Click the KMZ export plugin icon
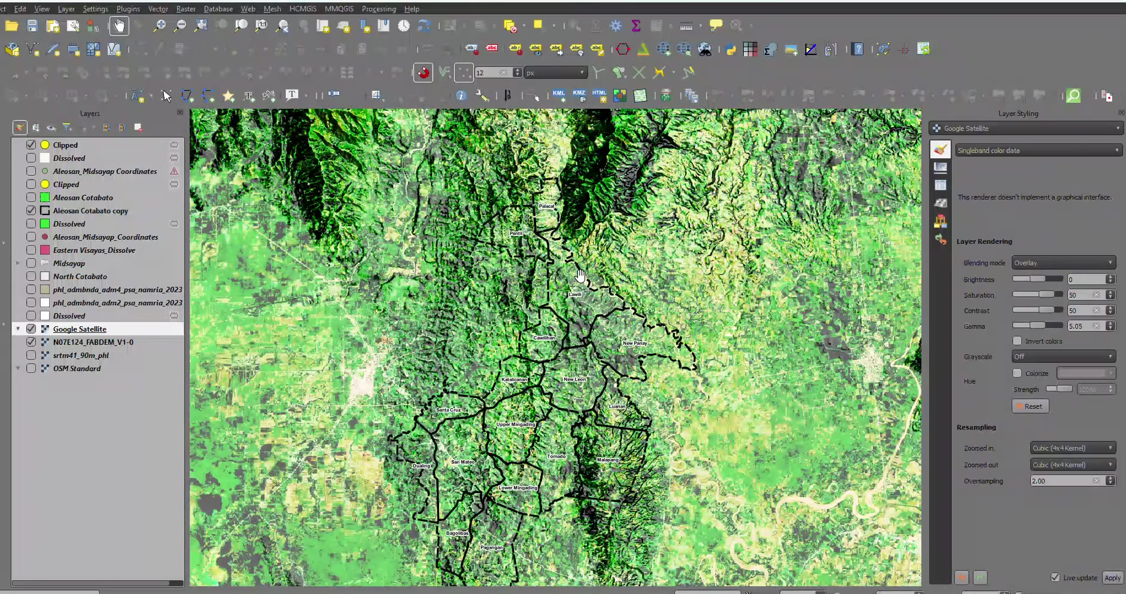This screenshot has width=1126, height=594. coord(579,96)
